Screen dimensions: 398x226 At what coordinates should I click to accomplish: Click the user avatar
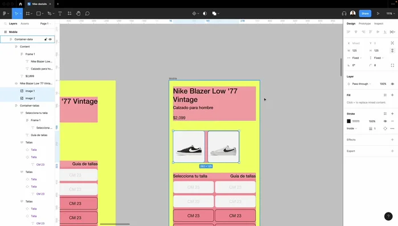tap(352, 14)
